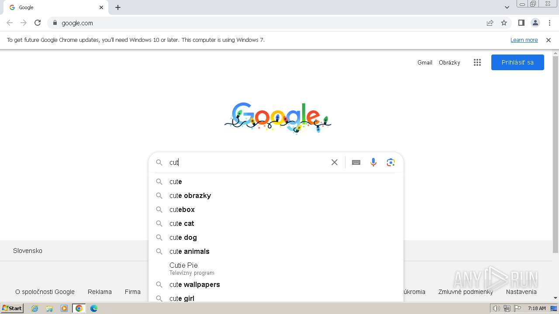Image resolution: width=559 pixels, height=314 pixels.
Task: Open Microsoft Edge from the taskbar
Action: pos(93,308)
